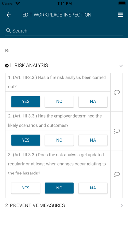Open the hamburger menu icon

(120, 15)
